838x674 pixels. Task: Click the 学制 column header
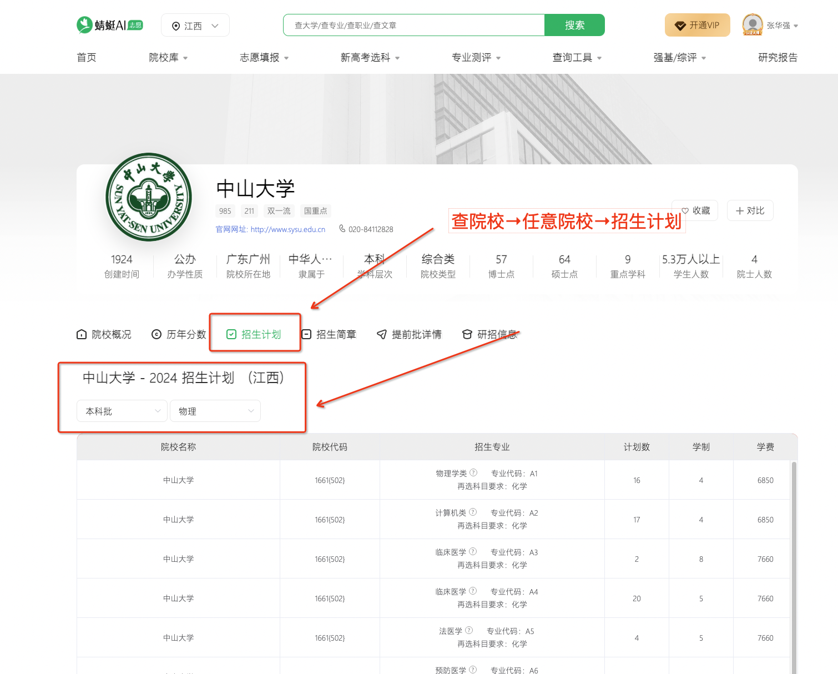pos(701,447)
